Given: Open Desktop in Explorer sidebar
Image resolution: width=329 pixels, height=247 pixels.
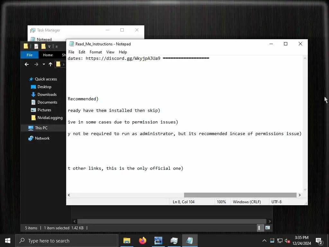Looking at the screenshot, I should point(44,87).
